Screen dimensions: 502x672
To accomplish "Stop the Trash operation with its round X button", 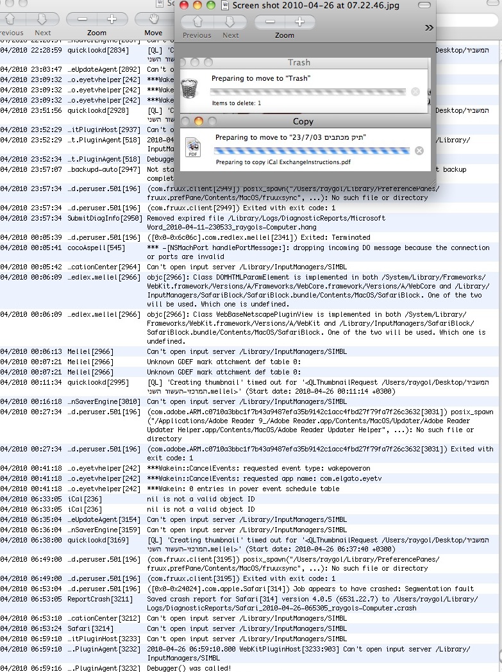I will (x=415, y=92).
